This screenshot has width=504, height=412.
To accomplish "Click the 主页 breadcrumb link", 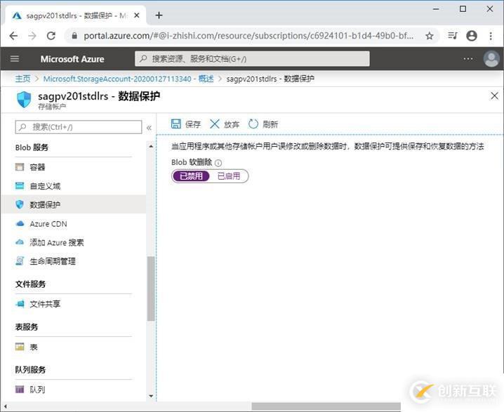I will pyautogui.click(x=23, y=79).
